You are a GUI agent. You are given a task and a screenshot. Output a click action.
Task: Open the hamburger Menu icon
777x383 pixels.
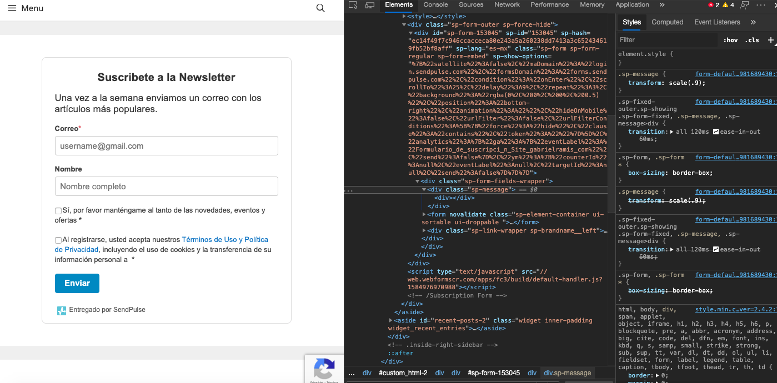(12, 8)
